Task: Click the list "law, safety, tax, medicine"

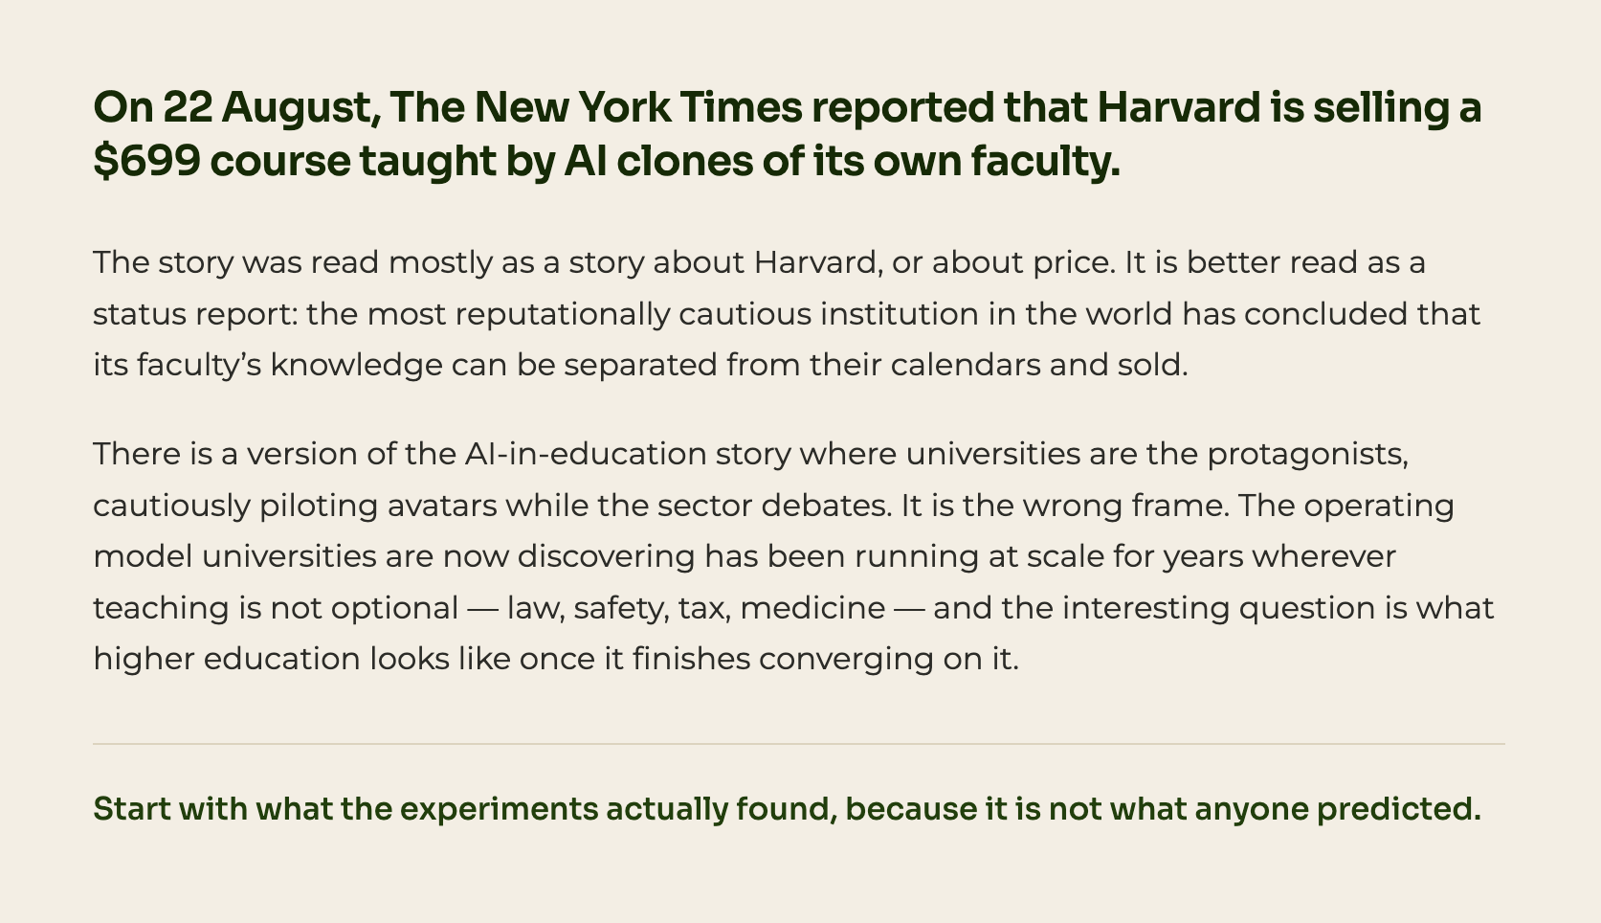Action: click(696, 608)
